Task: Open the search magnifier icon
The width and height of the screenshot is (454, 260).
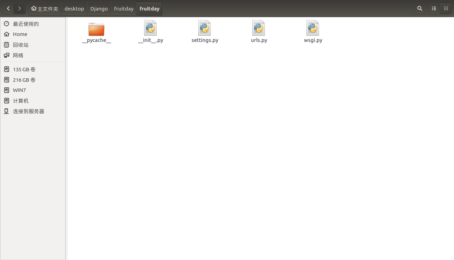Action: coord(420,8)
